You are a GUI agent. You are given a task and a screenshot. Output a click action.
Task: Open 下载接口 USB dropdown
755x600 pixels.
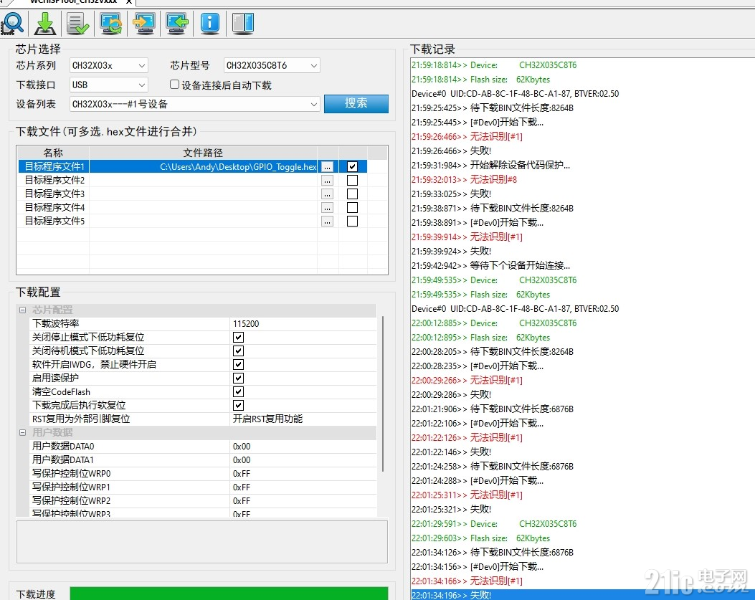108,85
